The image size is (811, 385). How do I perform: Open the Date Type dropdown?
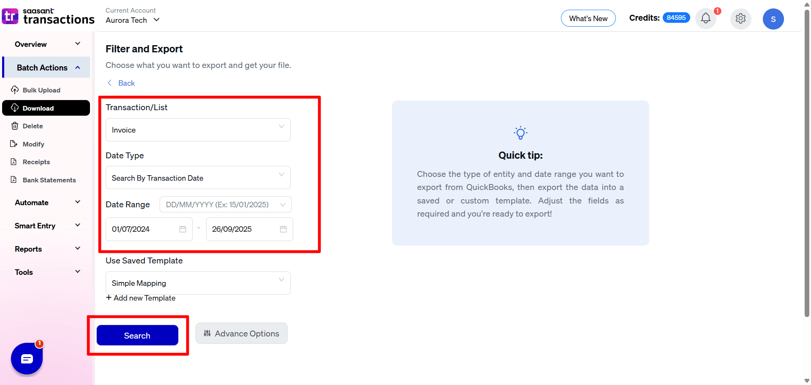[x=198, y=178]
